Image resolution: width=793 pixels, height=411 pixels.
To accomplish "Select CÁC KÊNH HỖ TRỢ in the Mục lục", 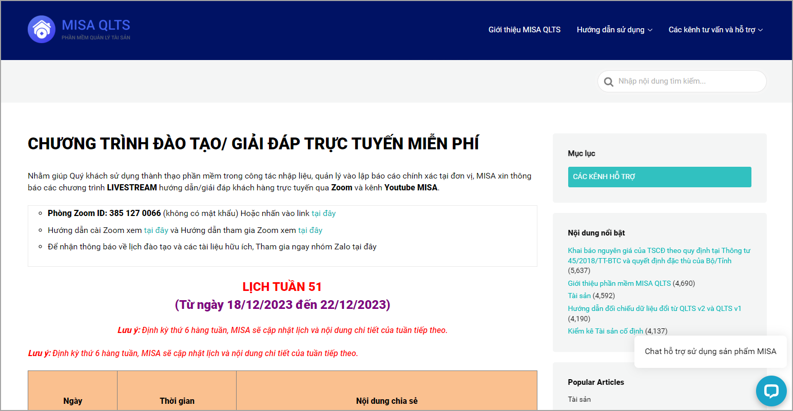I will [x=660, y=177].
